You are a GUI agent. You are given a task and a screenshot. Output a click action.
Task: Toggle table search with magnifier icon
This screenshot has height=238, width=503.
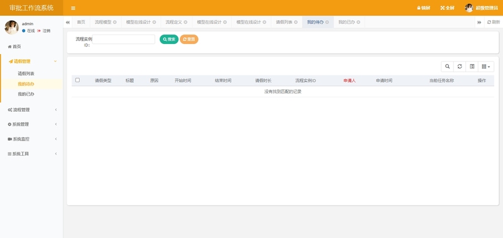pos(447,67)
